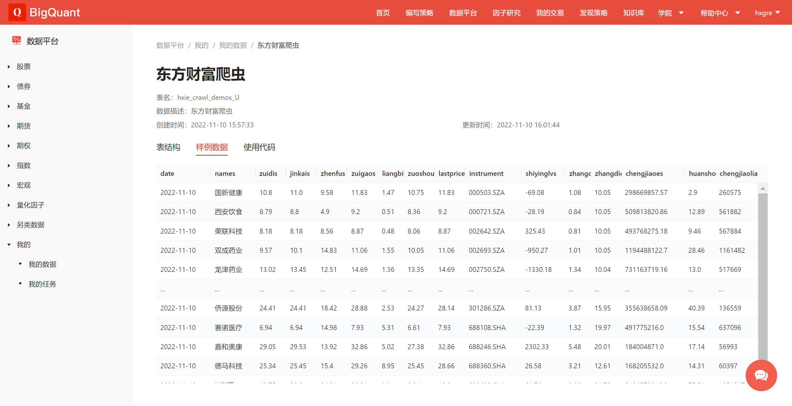The image size is (792, 406).
Task: Click the 西安饮食 name cell
Action: tap(228, 212)
